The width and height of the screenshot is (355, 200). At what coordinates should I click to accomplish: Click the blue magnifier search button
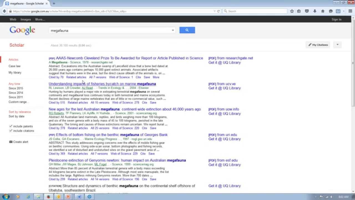click(x=187, y=30)
